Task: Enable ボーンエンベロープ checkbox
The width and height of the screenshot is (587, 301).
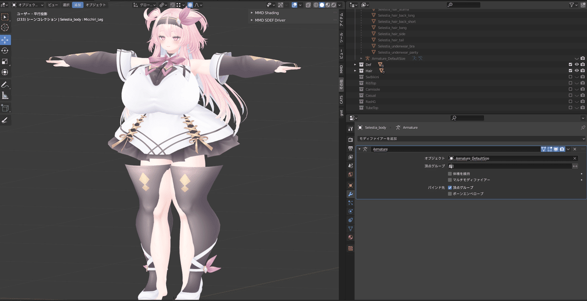Action: point(450,194)
